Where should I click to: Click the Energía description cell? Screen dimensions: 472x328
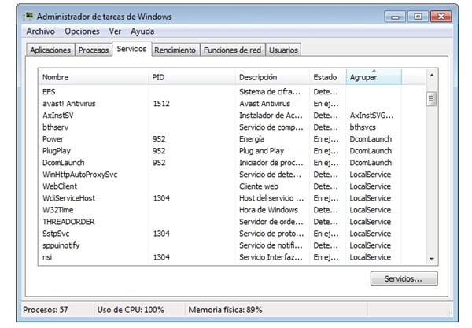pos(252,139)
